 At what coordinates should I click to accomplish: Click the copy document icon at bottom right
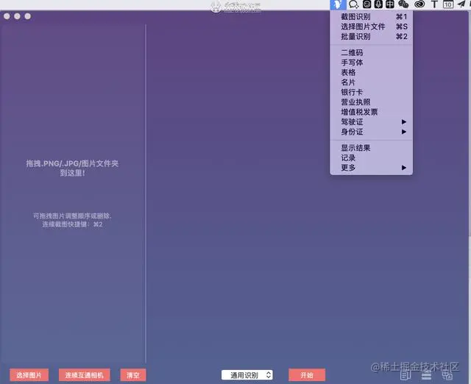point(405,375)
